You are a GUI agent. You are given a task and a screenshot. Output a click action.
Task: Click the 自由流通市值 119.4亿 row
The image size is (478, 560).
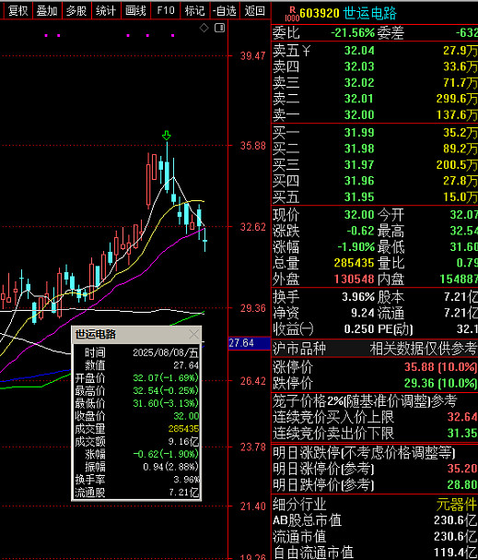375,553
